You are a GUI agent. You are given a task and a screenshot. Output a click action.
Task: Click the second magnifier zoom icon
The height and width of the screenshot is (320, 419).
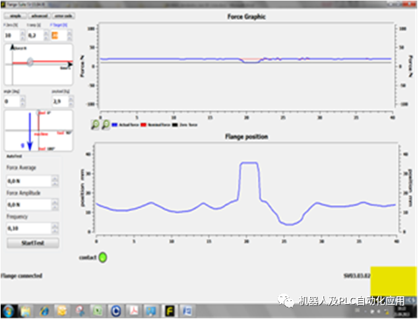(106, 125)
